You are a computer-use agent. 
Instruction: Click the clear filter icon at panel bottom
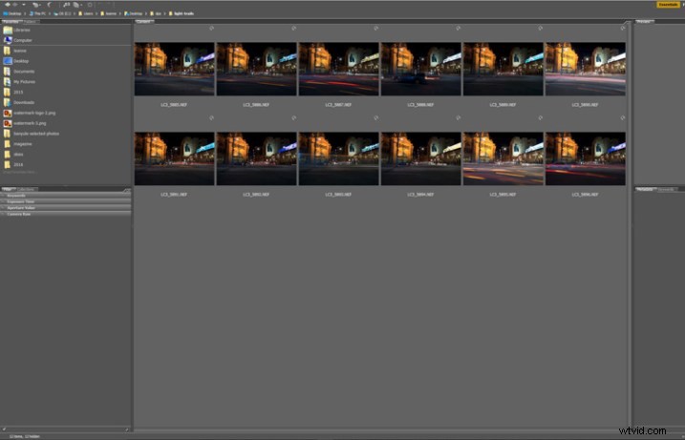127,430
